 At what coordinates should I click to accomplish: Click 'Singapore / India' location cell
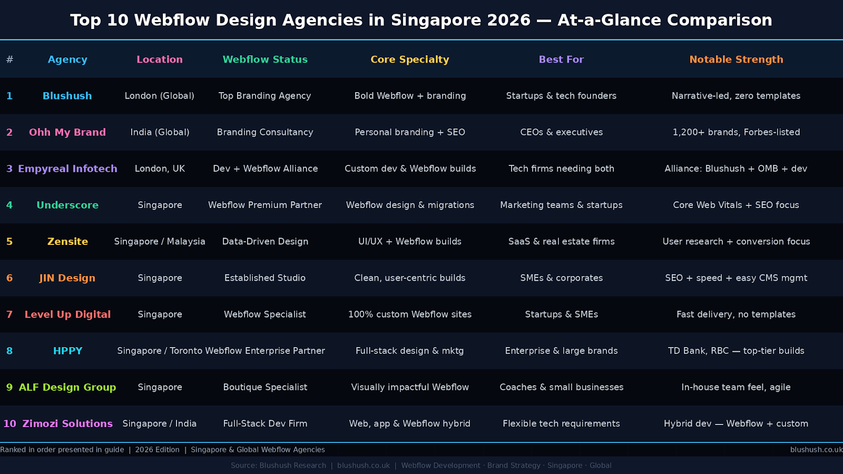(x=160, y=423)
